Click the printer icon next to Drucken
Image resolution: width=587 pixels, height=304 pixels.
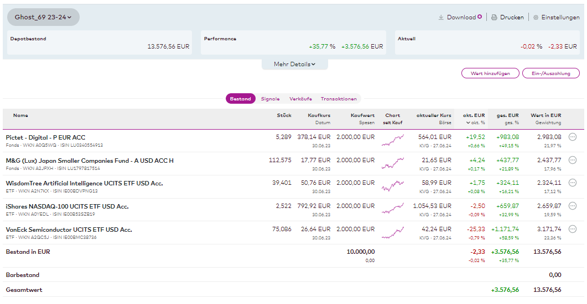tap(494, 18)
